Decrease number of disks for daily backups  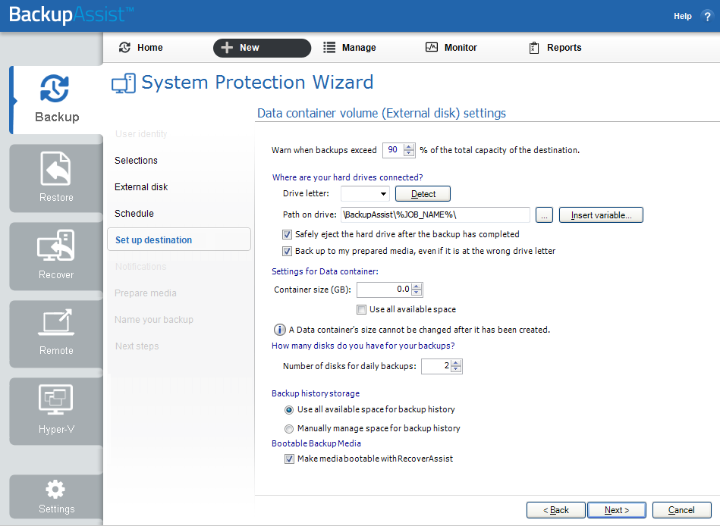456,370
